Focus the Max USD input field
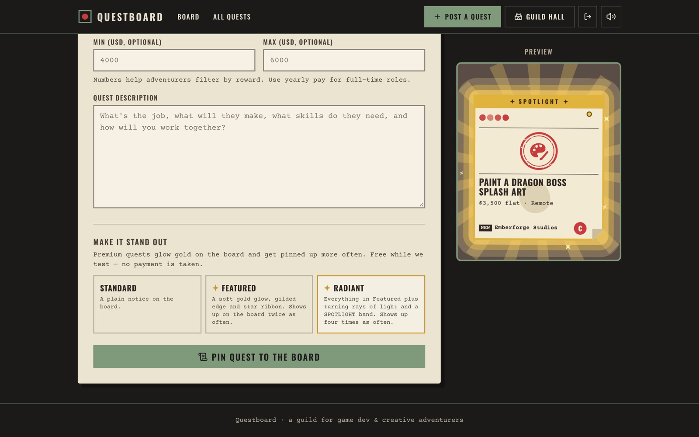Image resolution: width=699 pixels, height=437 pixels. point(344,60)
